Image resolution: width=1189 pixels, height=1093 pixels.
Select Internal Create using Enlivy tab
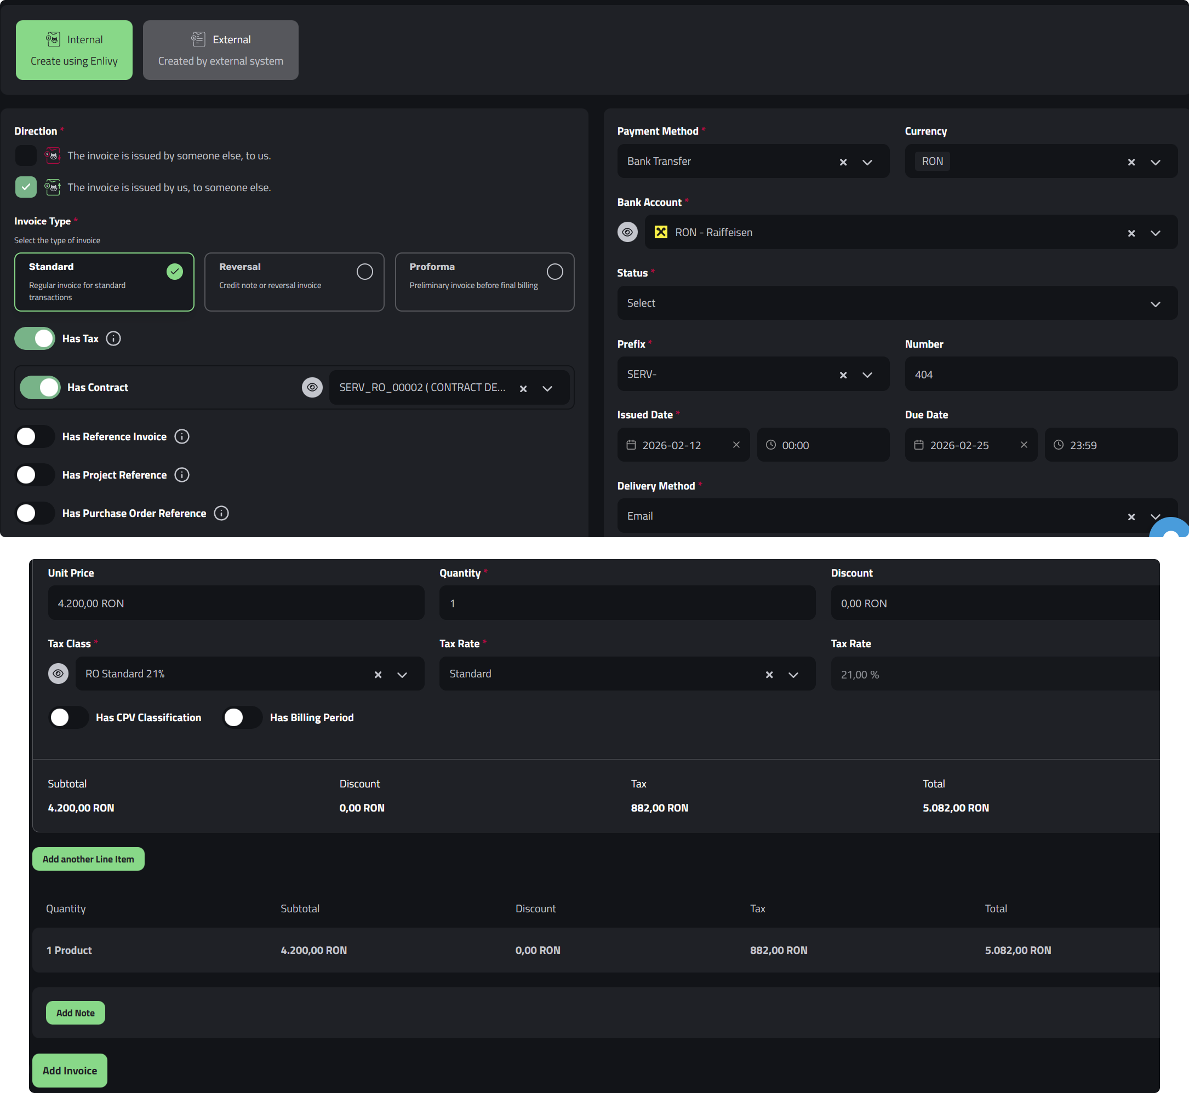[74, 50]
